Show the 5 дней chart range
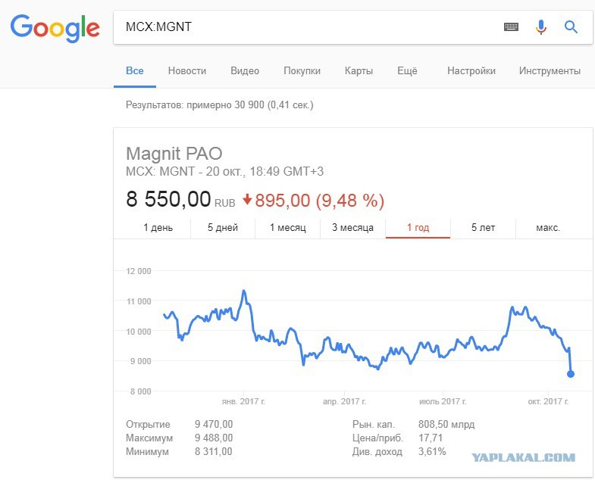This screenshot has height=480, width=595. click(223, 228)
